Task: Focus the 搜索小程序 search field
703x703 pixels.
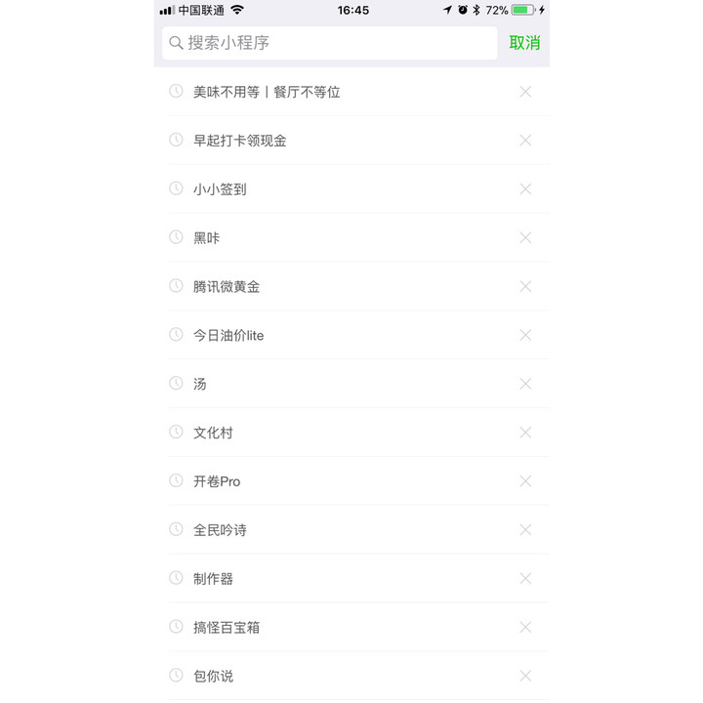Action: tap(330, 43)
